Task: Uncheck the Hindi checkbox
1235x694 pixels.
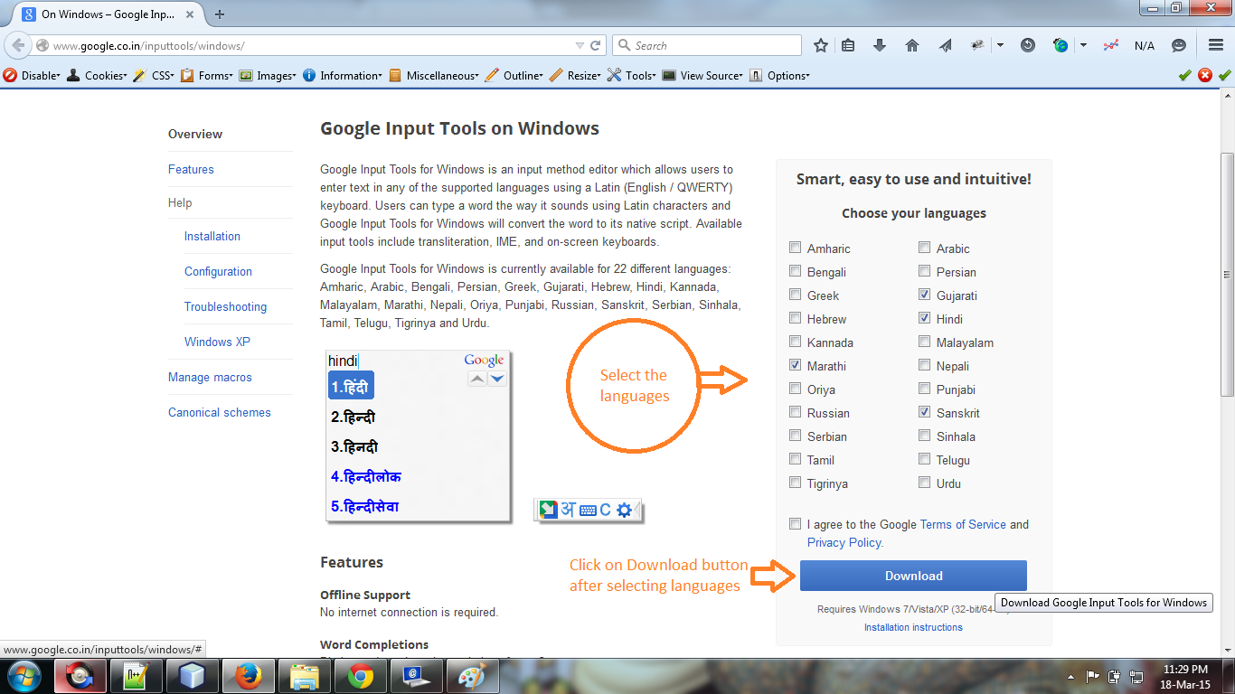Action: pos(924,318)
